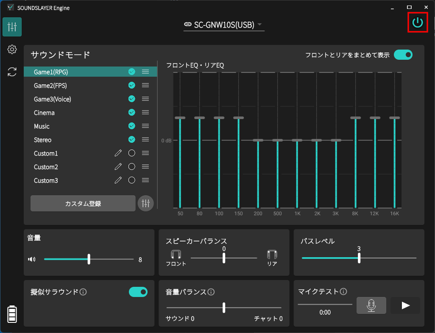Disable the 擬似サラウンド toggle
The height and width of the screenshot is (333, 435).
(x=138, y=292)
